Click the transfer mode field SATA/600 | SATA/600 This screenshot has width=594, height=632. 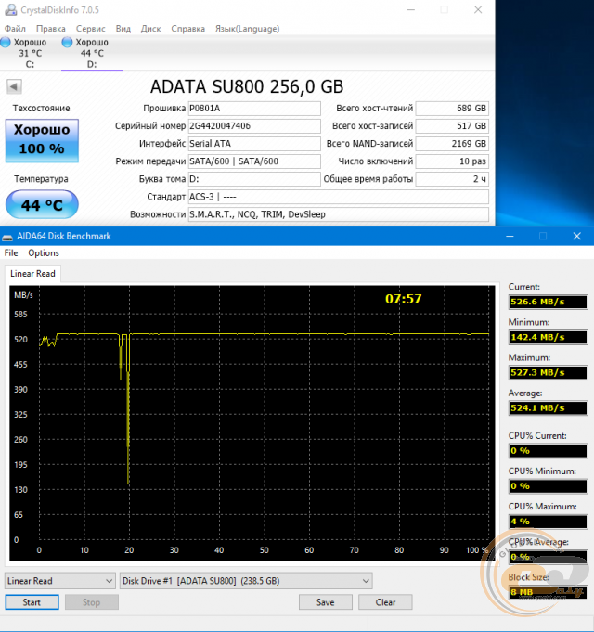[x=254, y=161]
